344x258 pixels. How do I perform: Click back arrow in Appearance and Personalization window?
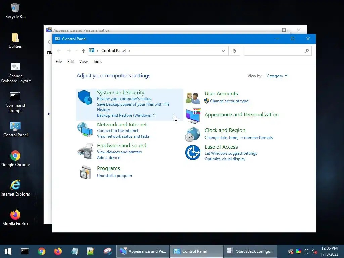tap(50, 42)
